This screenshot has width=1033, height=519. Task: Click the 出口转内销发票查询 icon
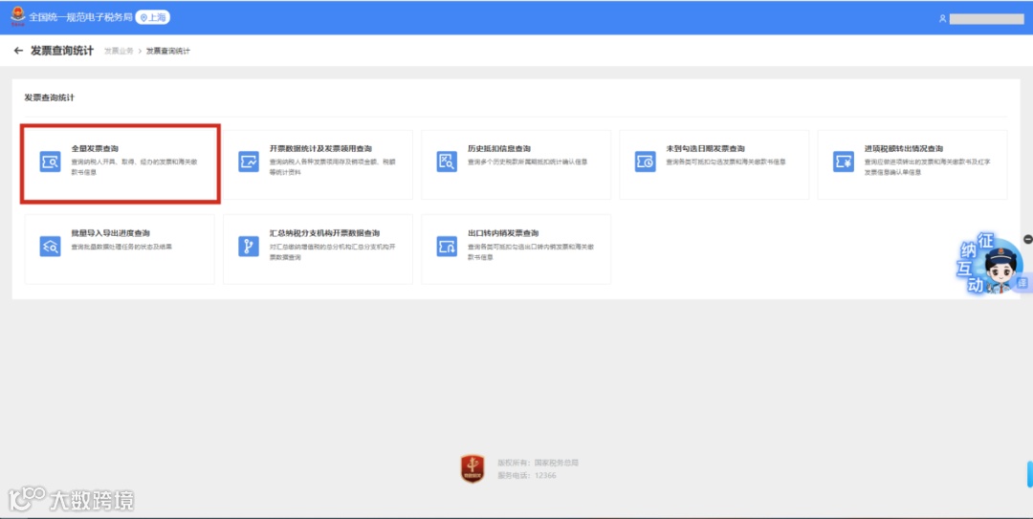[x=447, y=247]
